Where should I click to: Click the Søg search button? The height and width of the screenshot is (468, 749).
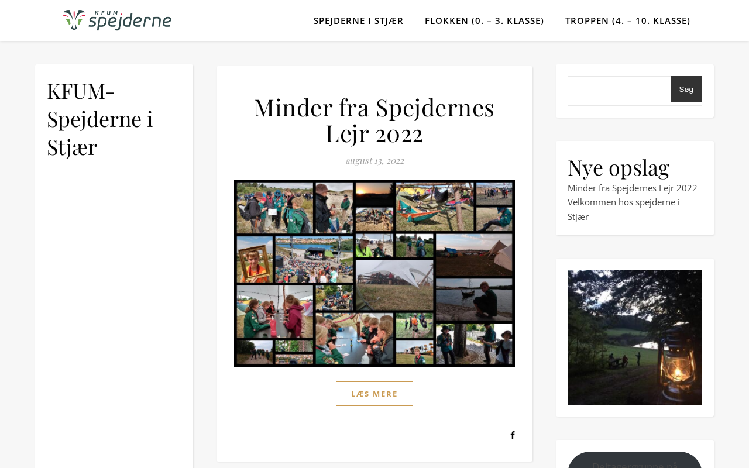point(686,90)
